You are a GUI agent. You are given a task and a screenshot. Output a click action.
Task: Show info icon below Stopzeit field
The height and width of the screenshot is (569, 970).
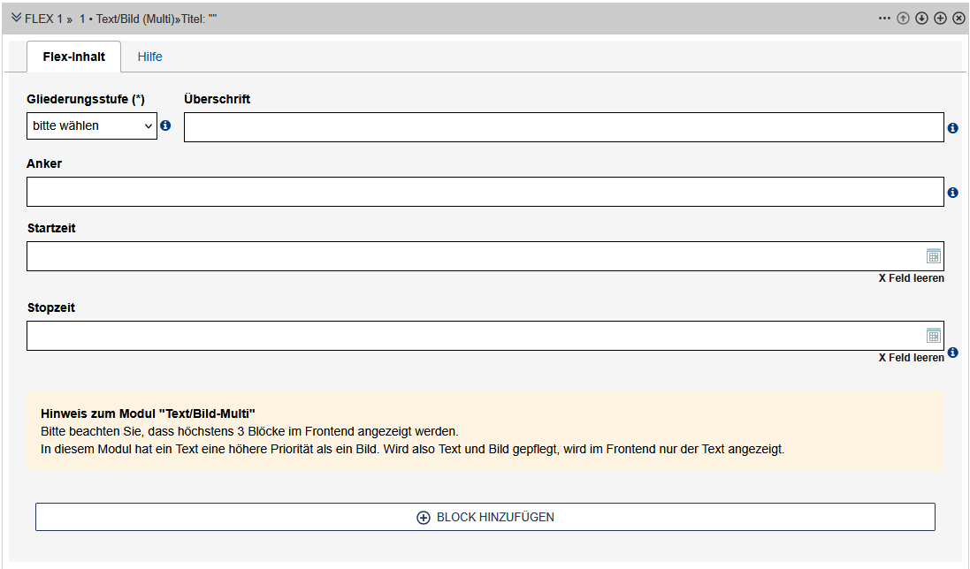pyautogui.click(x=952, y=353)
